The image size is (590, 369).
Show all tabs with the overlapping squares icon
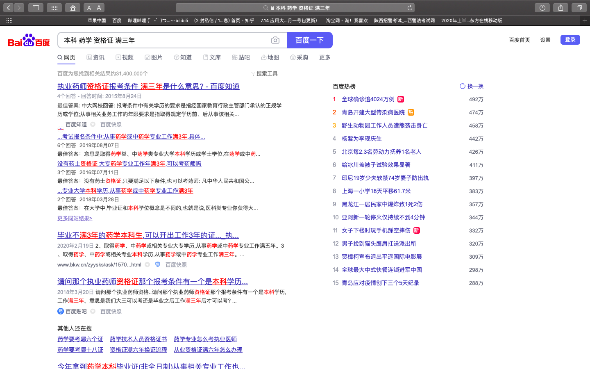[x=579, y=8]
